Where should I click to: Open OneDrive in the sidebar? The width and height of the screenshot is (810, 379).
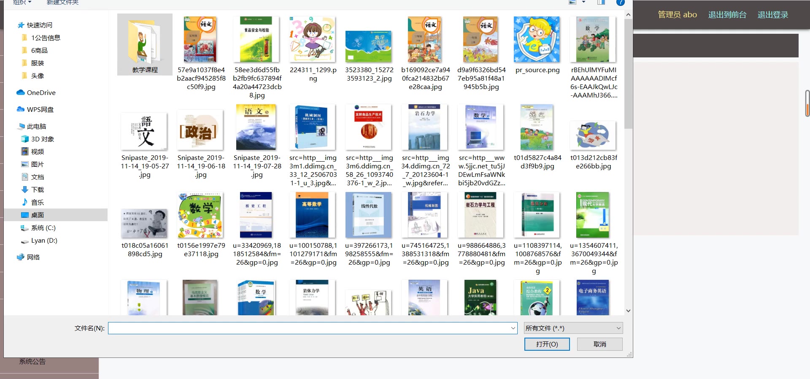point(41,92)
